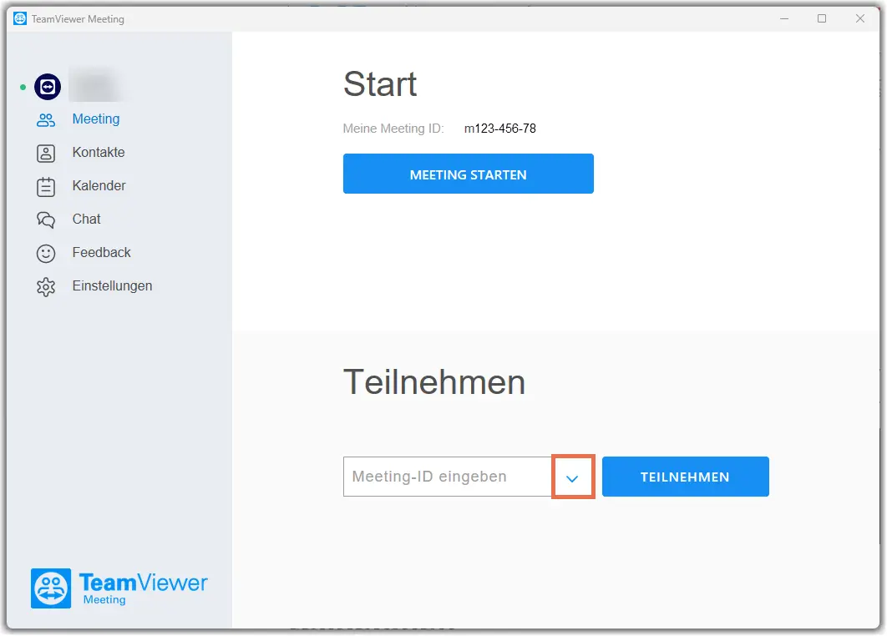Image resolution: width=887 pixels, height=636 pixels.
Task: Click the 'Meine Meeting ID:' label
Action: pyautogui.click(x=393, y=129)
